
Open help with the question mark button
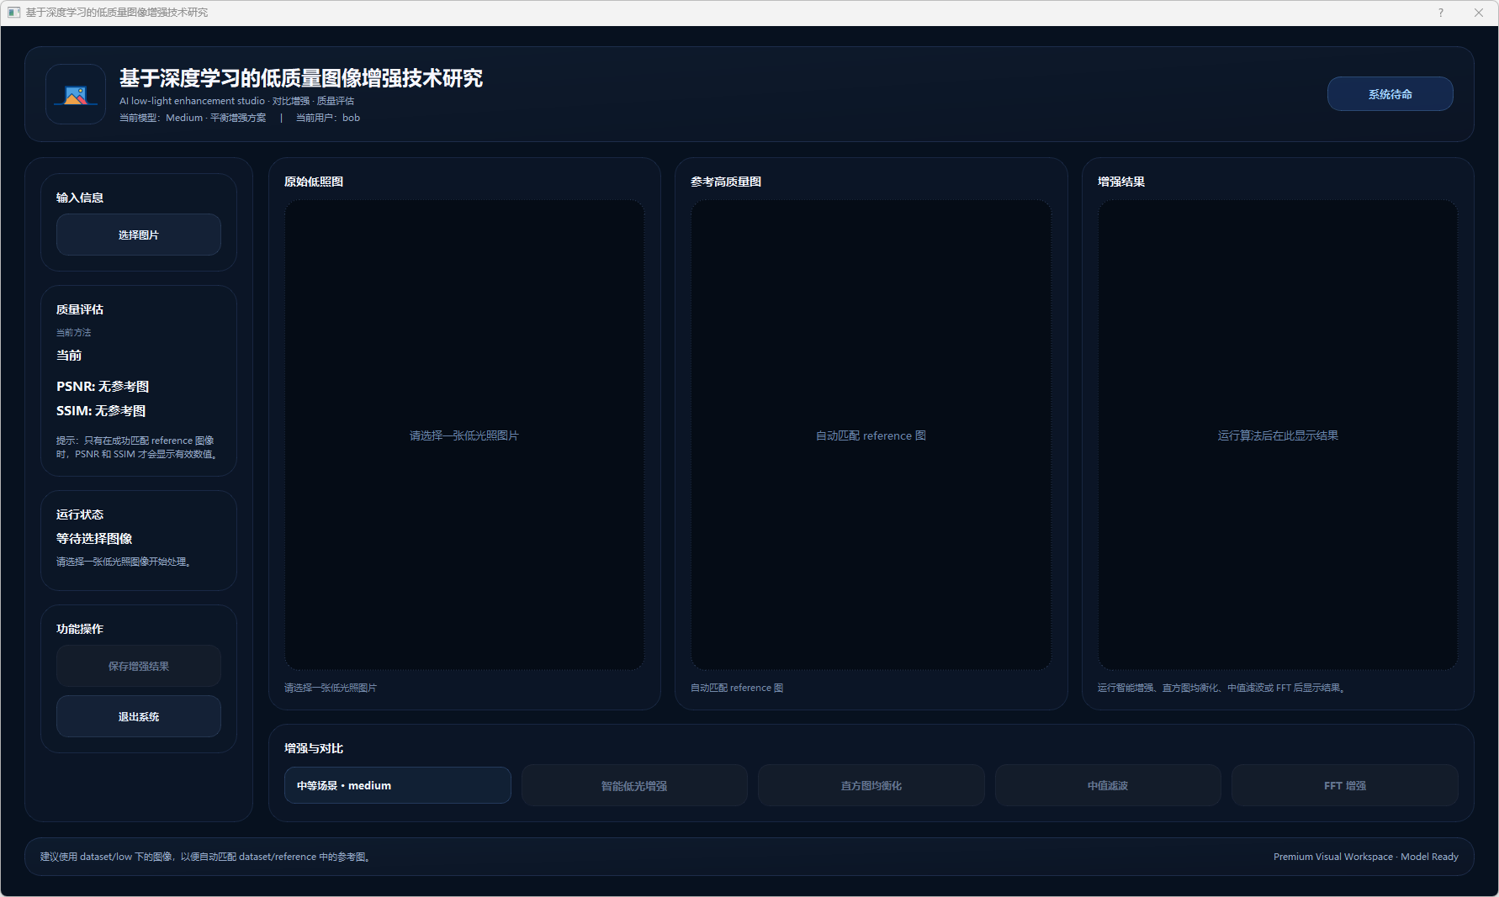coord(1440,13)
